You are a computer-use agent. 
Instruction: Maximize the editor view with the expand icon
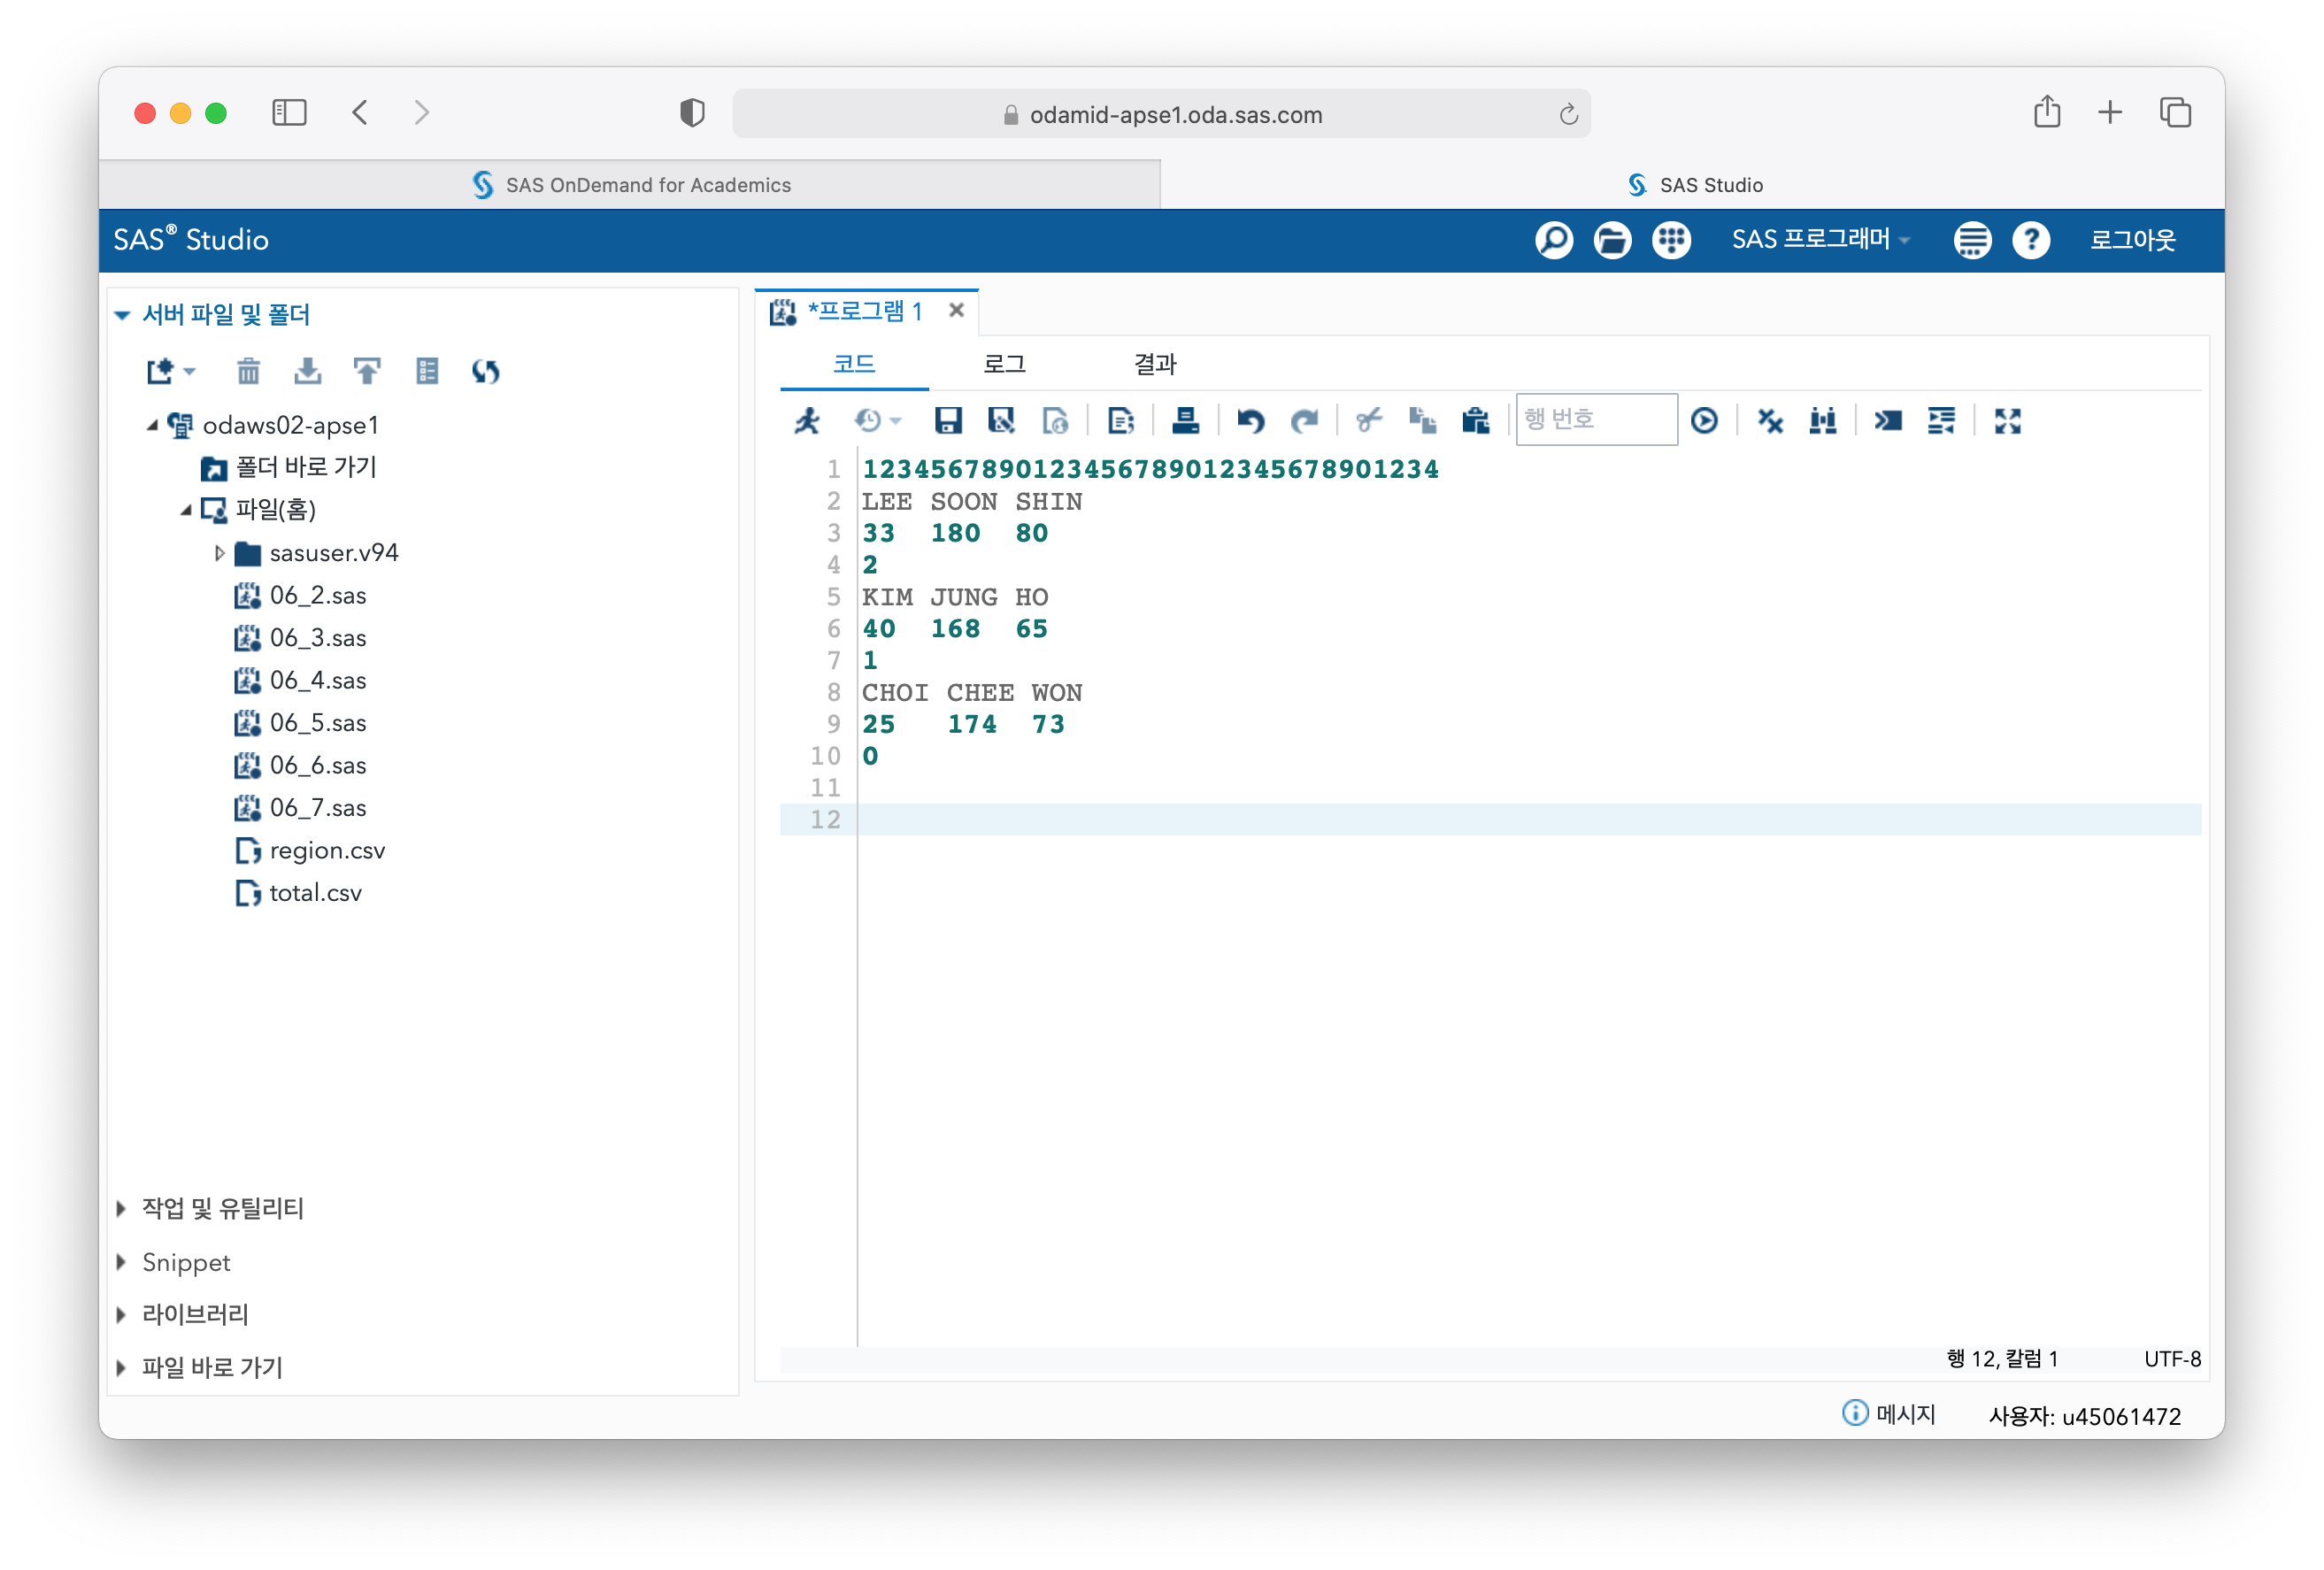point(2006,421)
